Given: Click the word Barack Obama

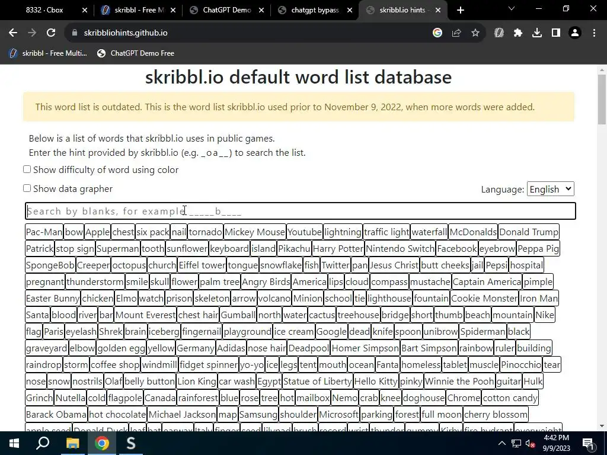Looking at the screenshot, I should [x=56, y=415].
